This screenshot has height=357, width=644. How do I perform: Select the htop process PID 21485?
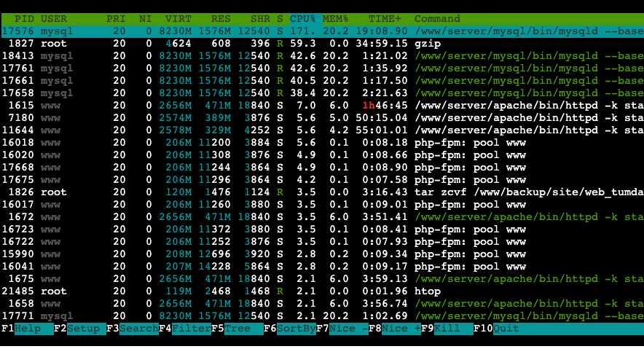click(323, 291)
